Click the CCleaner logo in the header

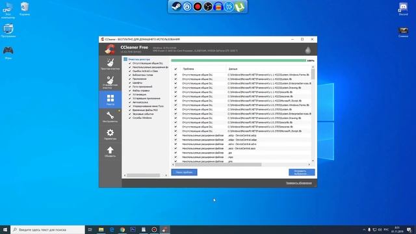110,49
